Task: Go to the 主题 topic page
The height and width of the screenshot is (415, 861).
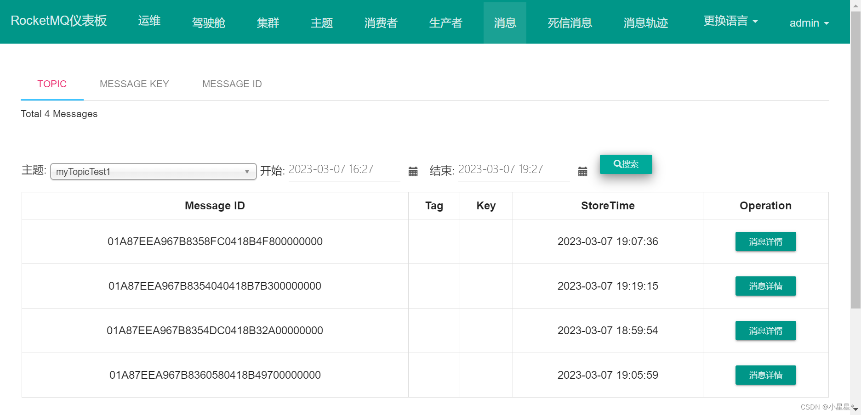Action: click(322, 23)
